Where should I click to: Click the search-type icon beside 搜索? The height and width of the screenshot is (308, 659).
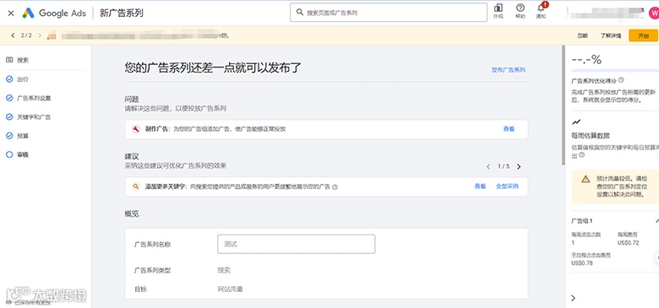(9, 60)
